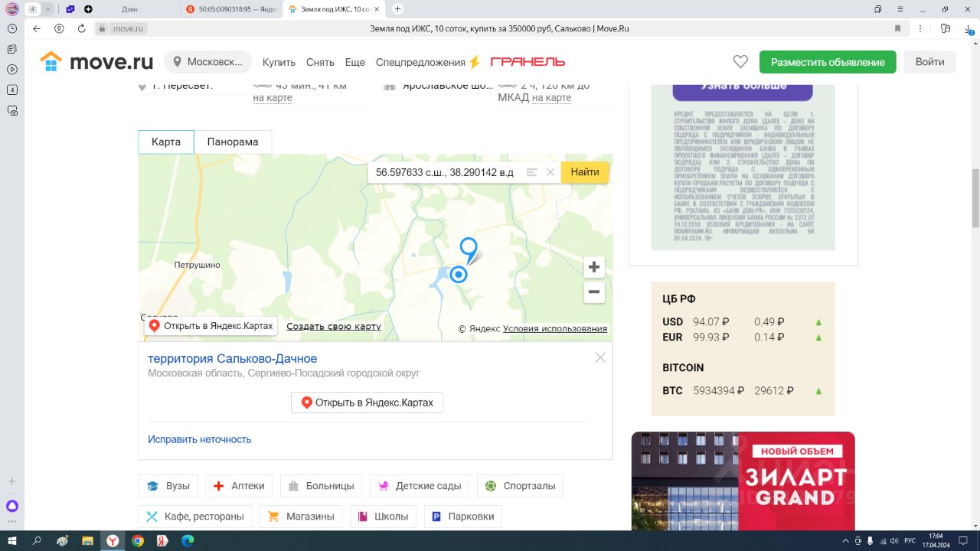
Task: Open the map in Яндекс.Картах (map overlay)
Action: (x=211, y=326)
